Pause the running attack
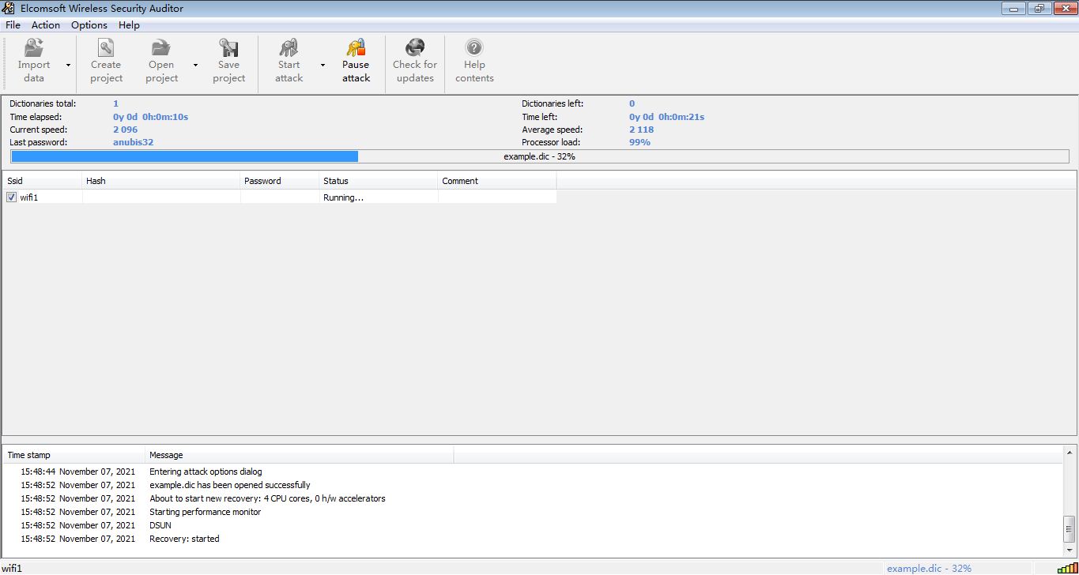The height and width of the screenshot is (575, 1079). point(356,49)
